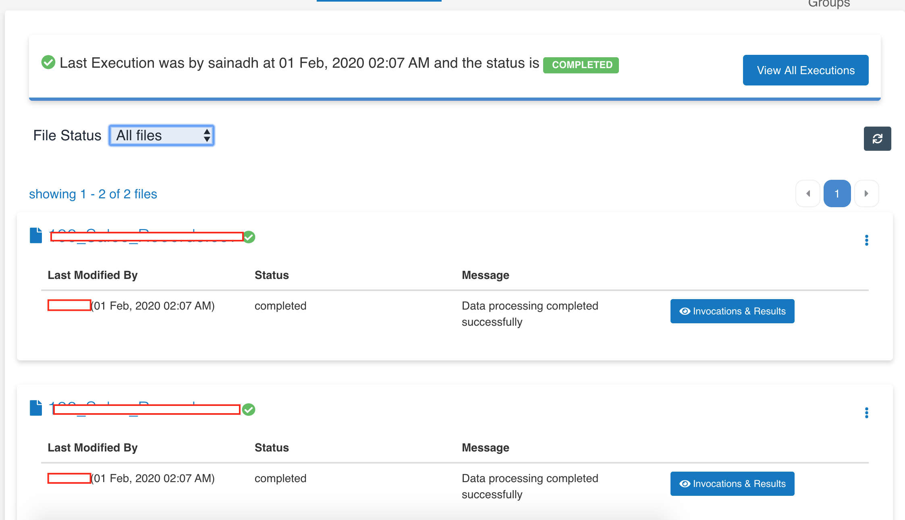Open Invocations & Results for the first file
Viewport: 905px width, 520px height.
point(732,311)
